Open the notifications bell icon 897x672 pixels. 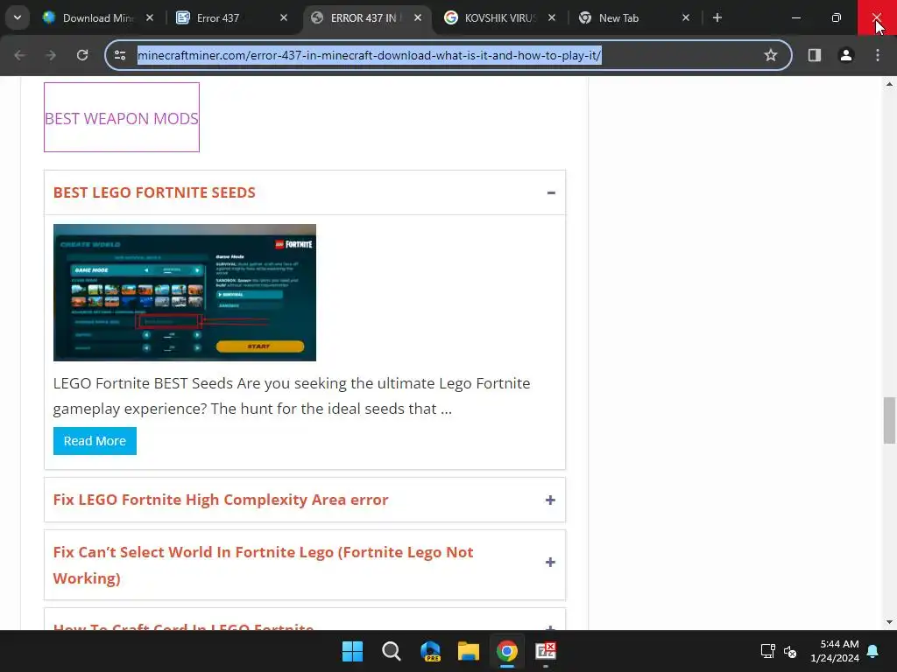[873, 651]
